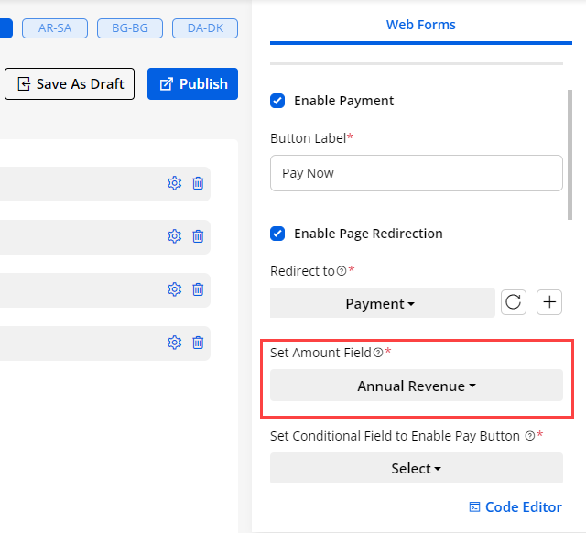Switch to the Web Forms tab
The height and width of the screenshot is (533, 586).
(x=420, y=25)
